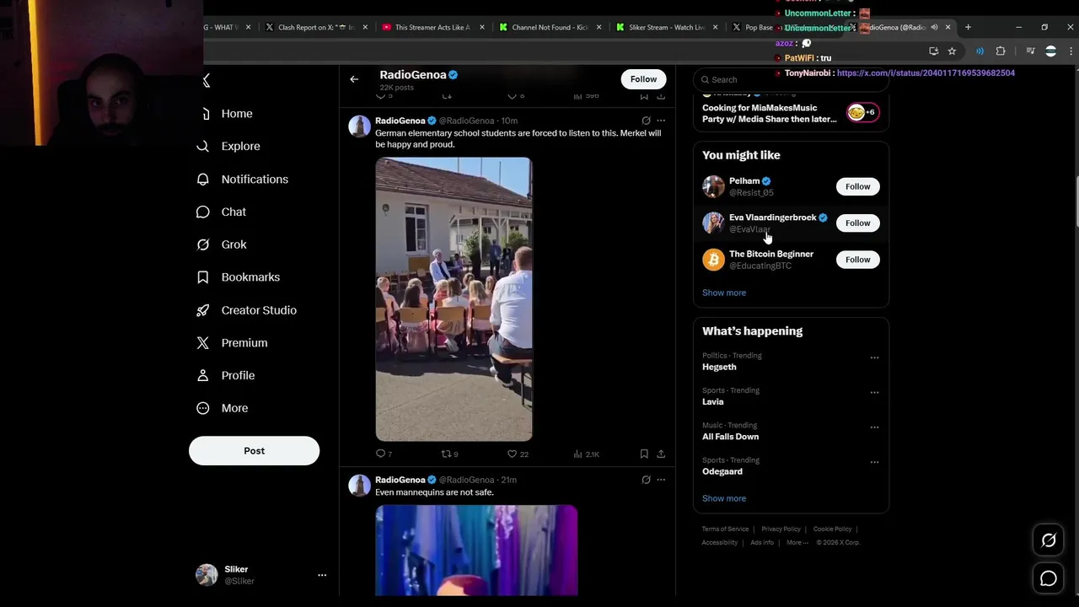1079x607 pixels.
Task: Close the Clash Report tab
Action: (365, 27)
